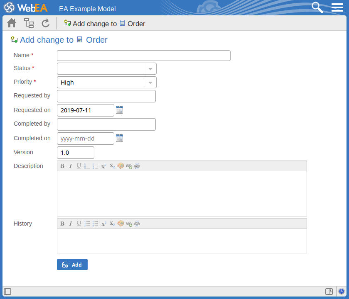Open calendar picker for Completed on

[119, 138]
